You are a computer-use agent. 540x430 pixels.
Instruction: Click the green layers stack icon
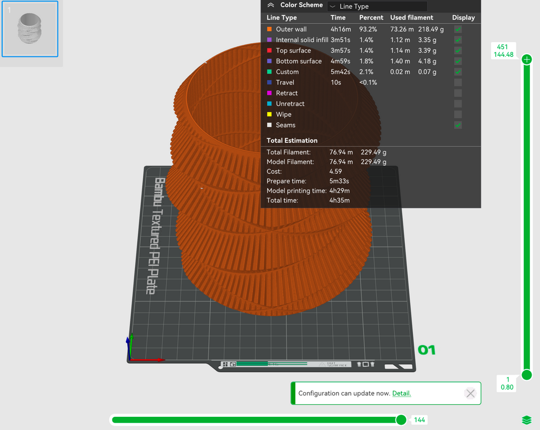pos(527,420)
